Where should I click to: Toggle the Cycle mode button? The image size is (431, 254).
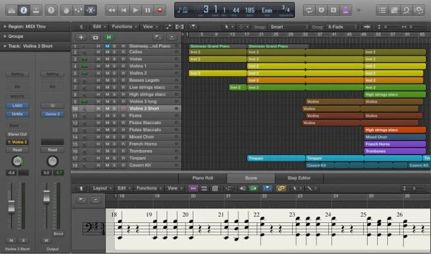click(307, 10)
